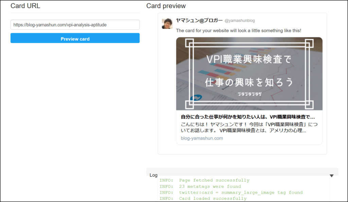Click the Preview card button
Screen dimensions: 348x202
75,38
